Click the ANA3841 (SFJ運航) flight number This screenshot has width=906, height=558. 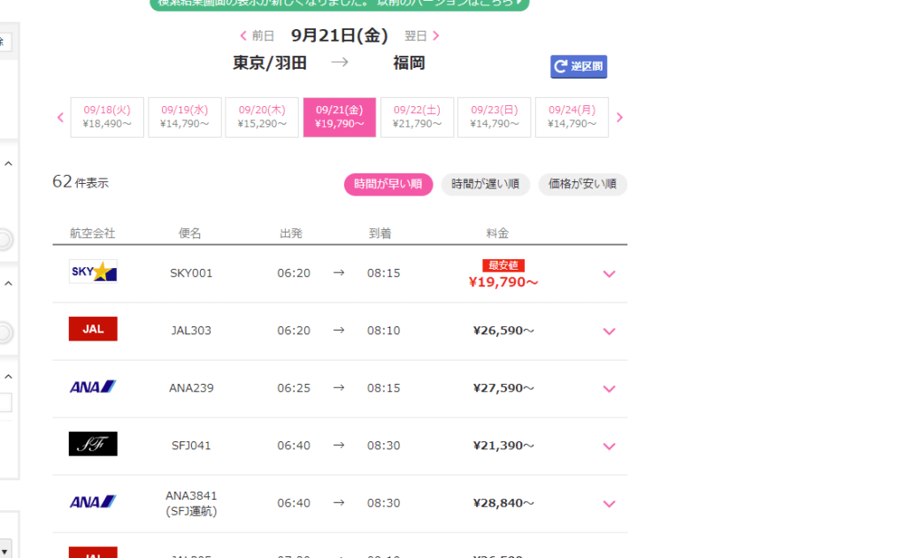tap(191, 503)
